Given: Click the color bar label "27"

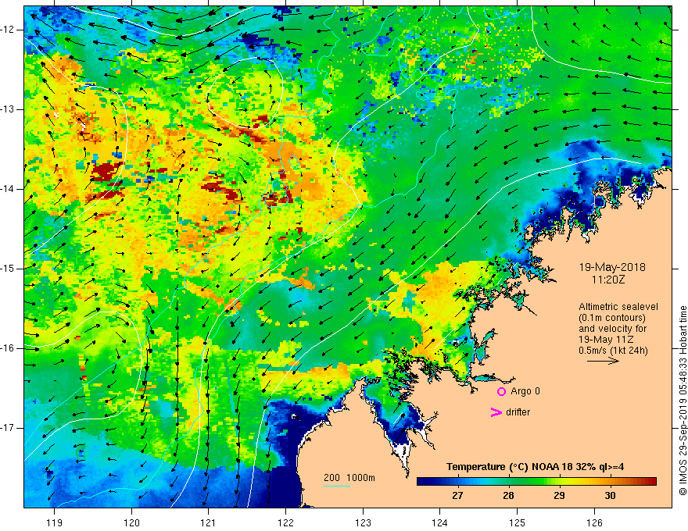Looking at the screenshot, I should pyautogui.click(x=457, y=496).
